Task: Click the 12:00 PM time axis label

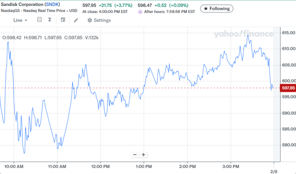Action: [100, 166]
